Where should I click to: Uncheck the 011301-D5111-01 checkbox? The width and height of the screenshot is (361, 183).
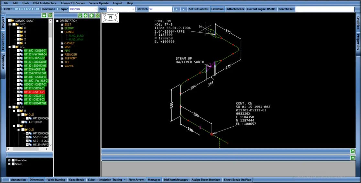click(18, 92)
